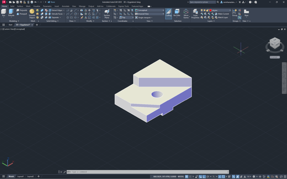Open the Box tool
The width and height of the screenshot is (287, 179).
point(4,12)
